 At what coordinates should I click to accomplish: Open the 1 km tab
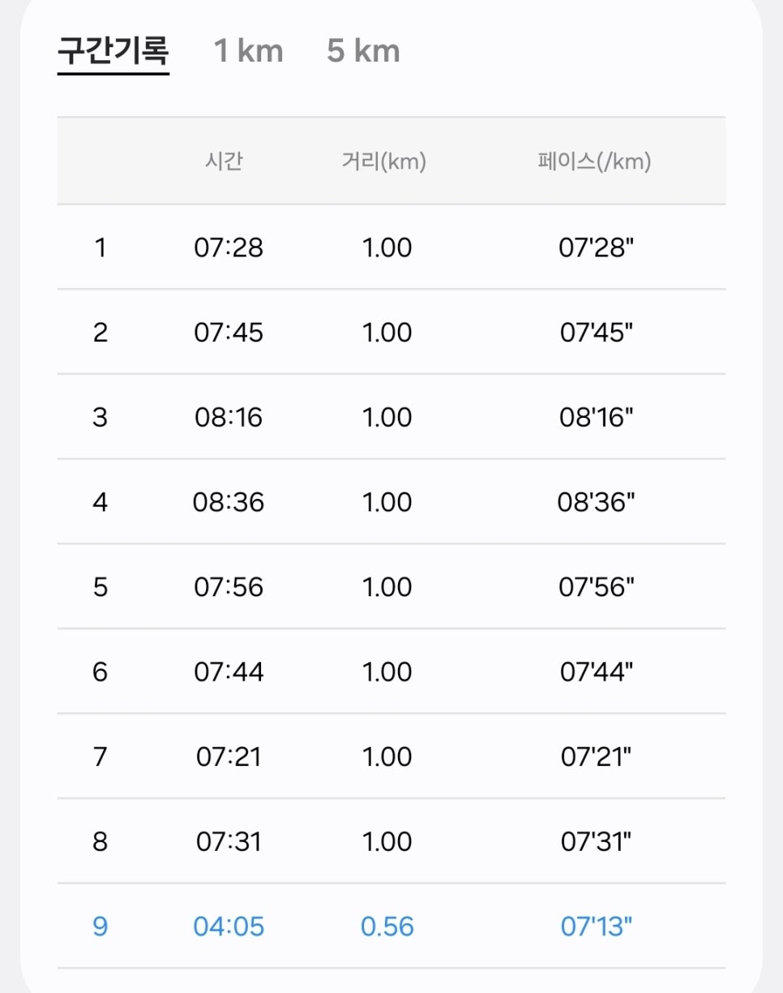[x=248, y=51]
